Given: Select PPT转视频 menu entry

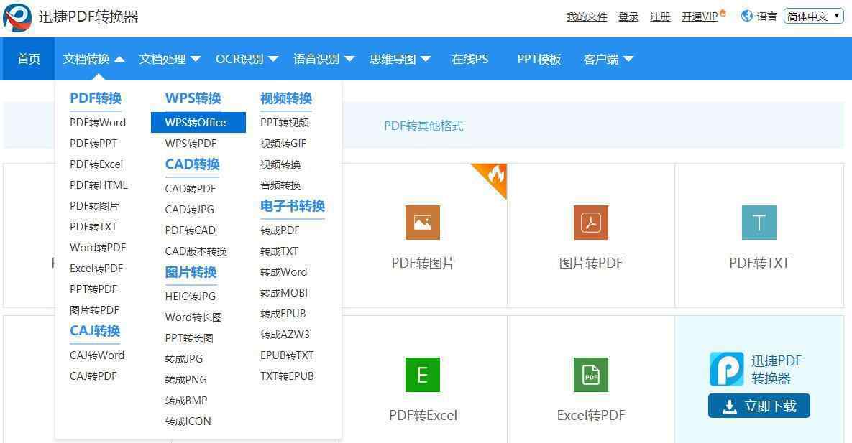Looking at the screenshot, I should pos(285,123).
